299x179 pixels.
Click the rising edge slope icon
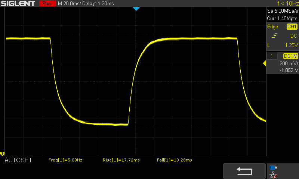(274, 35)
